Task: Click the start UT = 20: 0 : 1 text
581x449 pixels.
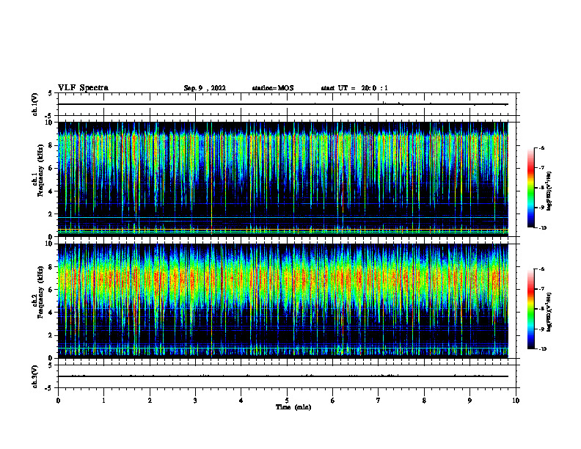Action: (x=354, y=88)
